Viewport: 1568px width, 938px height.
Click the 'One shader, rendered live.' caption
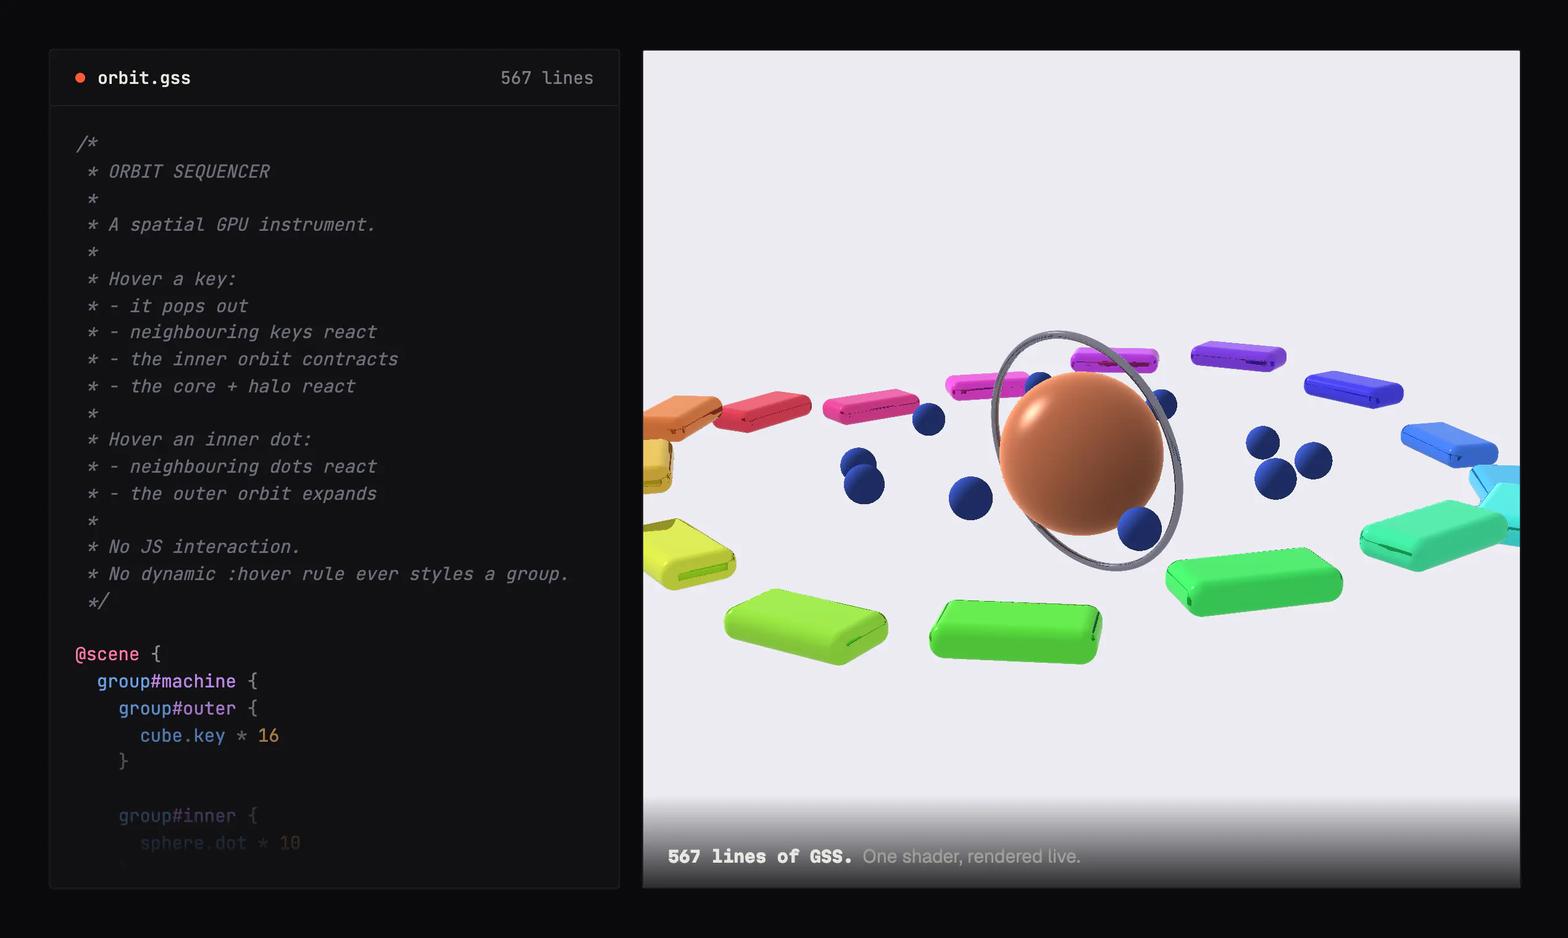[971, 857]
